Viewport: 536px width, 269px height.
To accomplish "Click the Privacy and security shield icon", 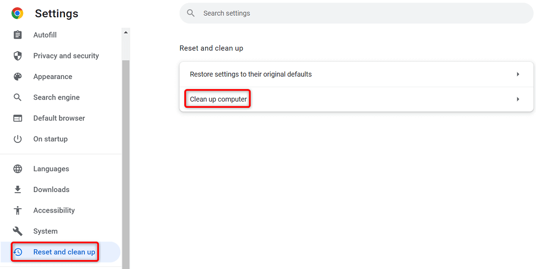I will pos(18,56).
